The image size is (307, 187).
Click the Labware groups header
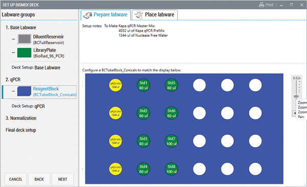tap(18, 15)
